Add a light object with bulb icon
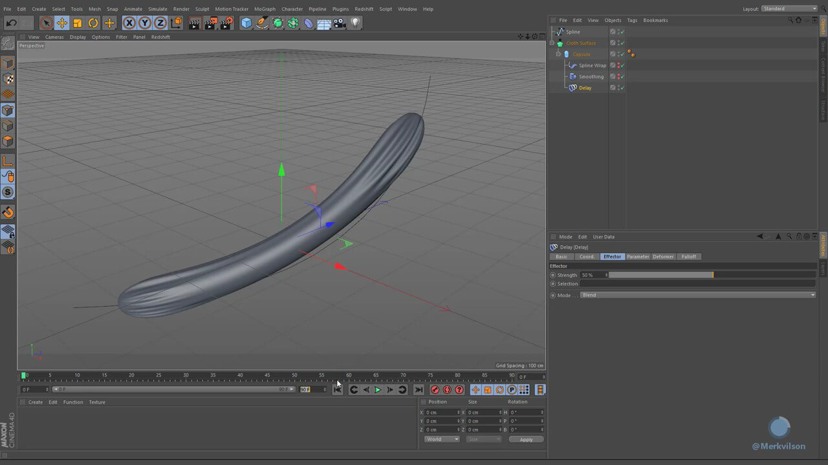 click(355, 23)
